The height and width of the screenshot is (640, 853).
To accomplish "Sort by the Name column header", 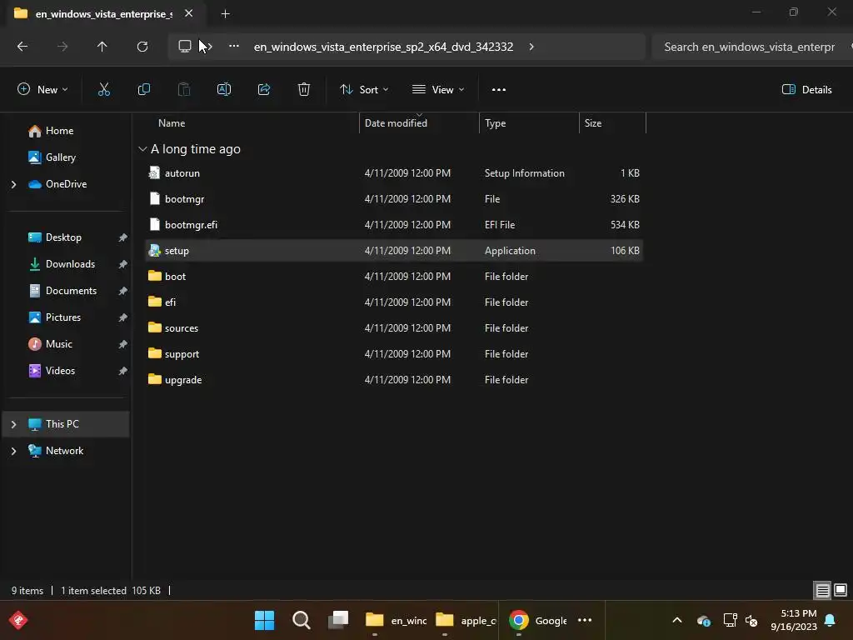I will click(x=172, y=123).
